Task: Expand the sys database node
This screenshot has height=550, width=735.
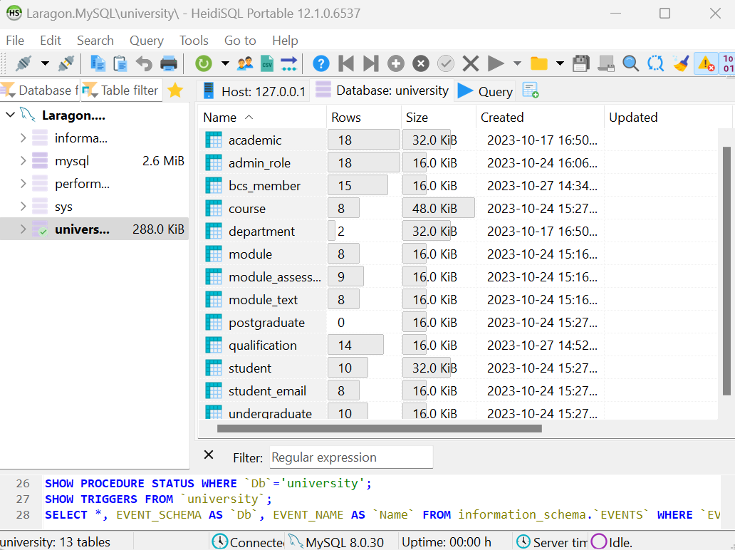Action: (x=23, y=207)
